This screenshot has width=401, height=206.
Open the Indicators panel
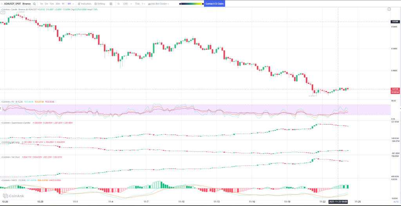(x=85, y=4)
